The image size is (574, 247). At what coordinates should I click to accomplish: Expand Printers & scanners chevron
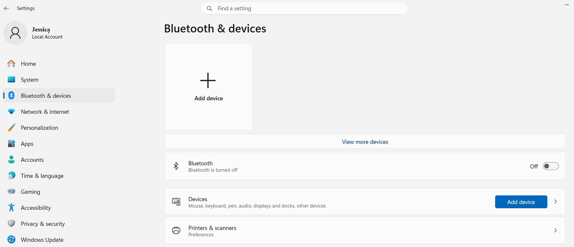[x=555, y=230]
